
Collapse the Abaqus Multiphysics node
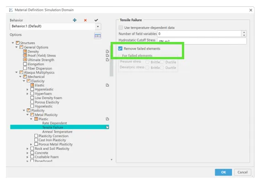tap(16, 72)
